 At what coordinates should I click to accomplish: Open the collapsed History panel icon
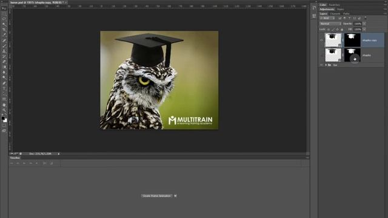pos(314,8)
